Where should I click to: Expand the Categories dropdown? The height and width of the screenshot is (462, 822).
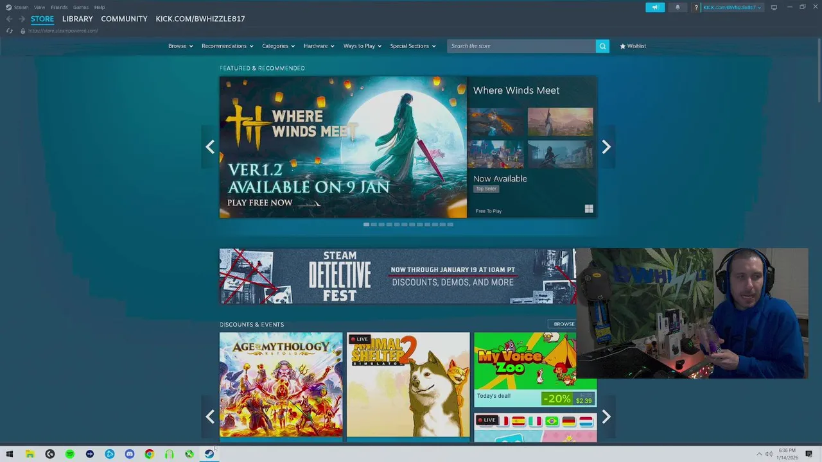click(x=278, y=46)
